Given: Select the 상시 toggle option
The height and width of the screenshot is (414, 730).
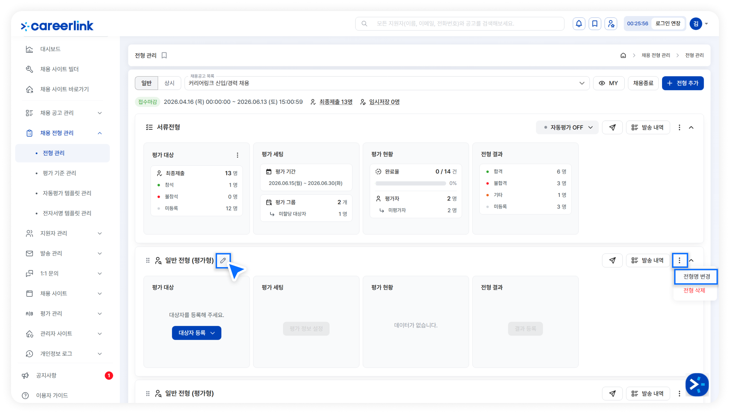Looking at the screenshot, I should coord(169,83).
